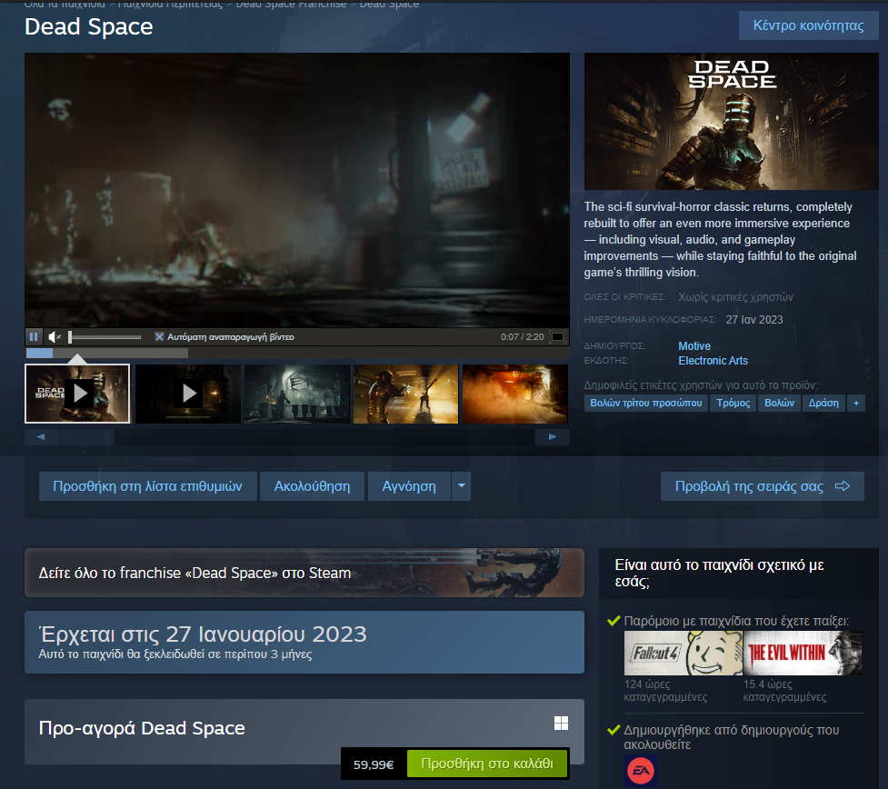The image size is (888, 789).
Task: Open the Electronic Arts publisher link
Action: click(713, 361)
